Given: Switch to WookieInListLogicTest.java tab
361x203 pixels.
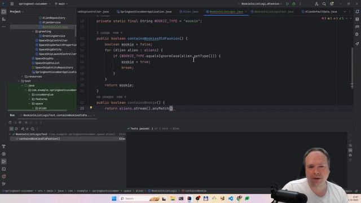Looking at the screenshot, I should point(272,12).
